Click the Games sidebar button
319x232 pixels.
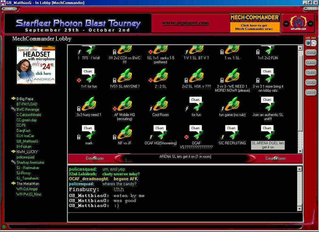point(311,63)
